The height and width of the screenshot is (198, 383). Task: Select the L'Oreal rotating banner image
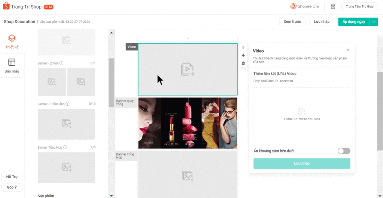(x=188, y=123)
